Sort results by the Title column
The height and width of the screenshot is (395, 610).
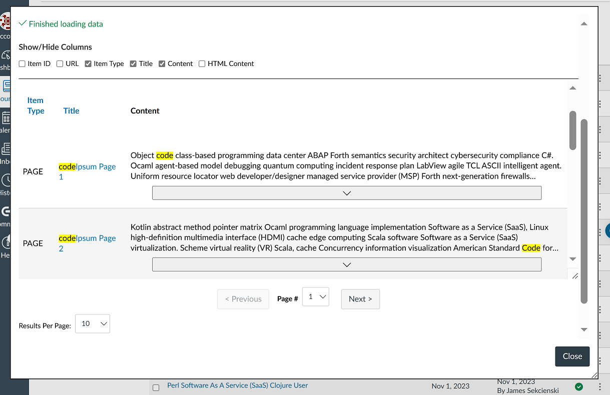coord(71,110)
